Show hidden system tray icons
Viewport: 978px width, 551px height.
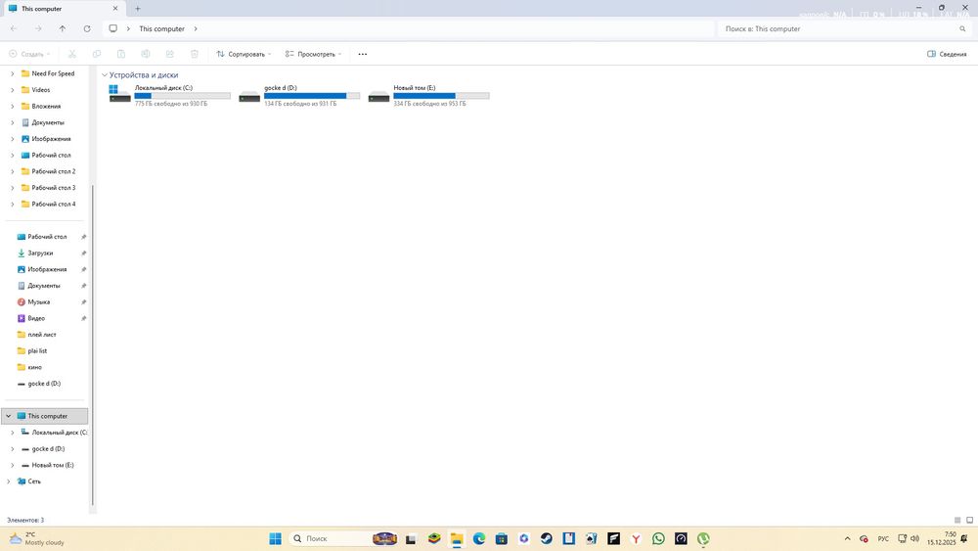coord(847,538)
